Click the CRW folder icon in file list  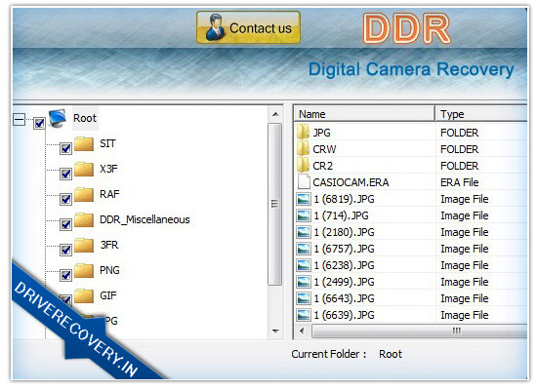(303, 149)
